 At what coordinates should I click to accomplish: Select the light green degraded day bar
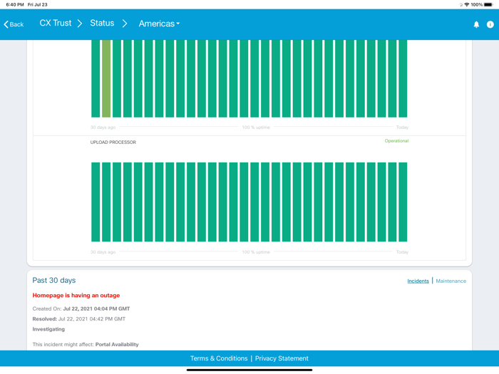pos(106,78)
